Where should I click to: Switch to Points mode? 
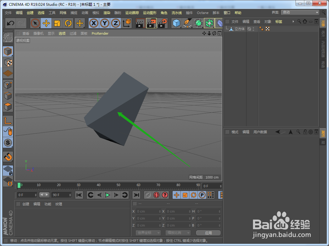click(8, 85)
